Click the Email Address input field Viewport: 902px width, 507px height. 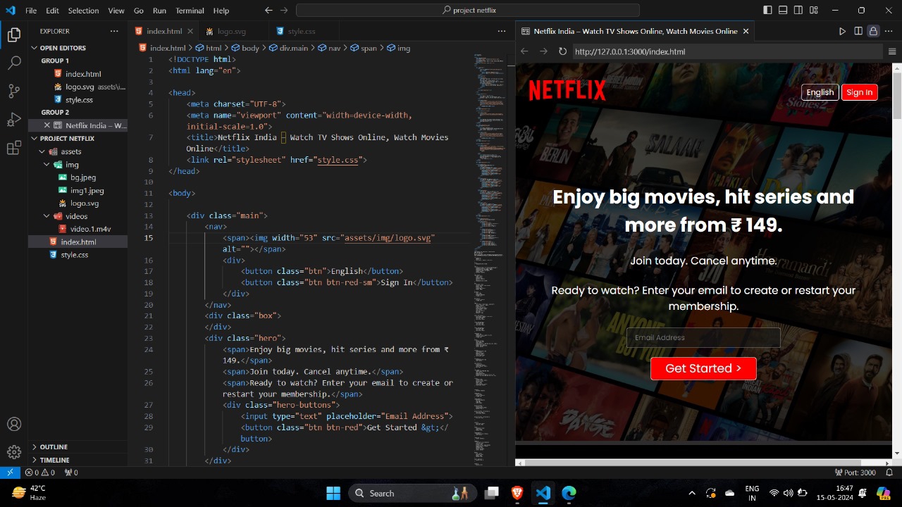[x=703, y=337]
